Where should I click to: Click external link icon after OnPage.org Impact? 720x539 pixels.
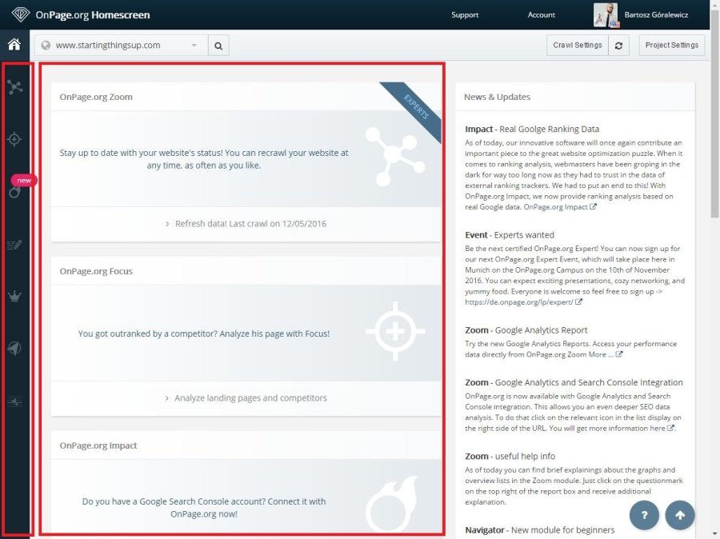(594, 206)
